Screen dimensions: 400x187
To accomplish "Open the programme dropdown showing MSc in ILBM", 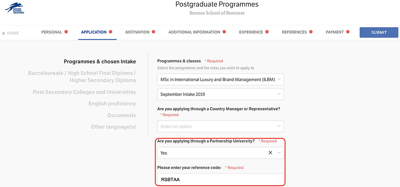I will (220, 79).
